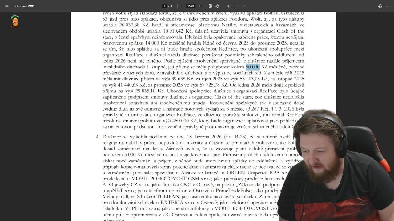This screenshot has height=221, width=394.
Task: Click paragraph number 4.
Action: (98, 137)
